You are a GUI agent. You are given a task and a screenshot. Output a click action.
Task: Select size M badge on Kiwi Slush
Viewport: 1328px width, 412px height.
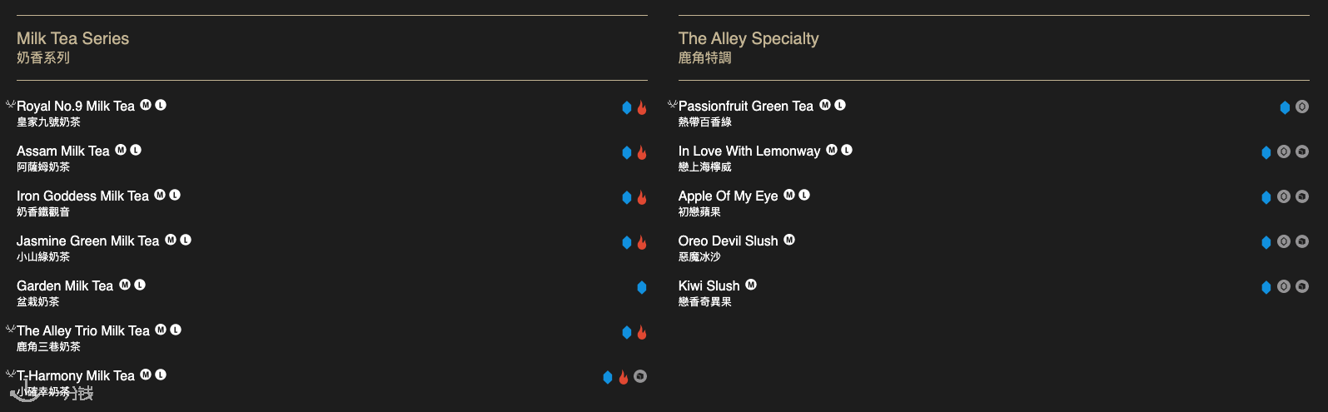click(751, 285)
